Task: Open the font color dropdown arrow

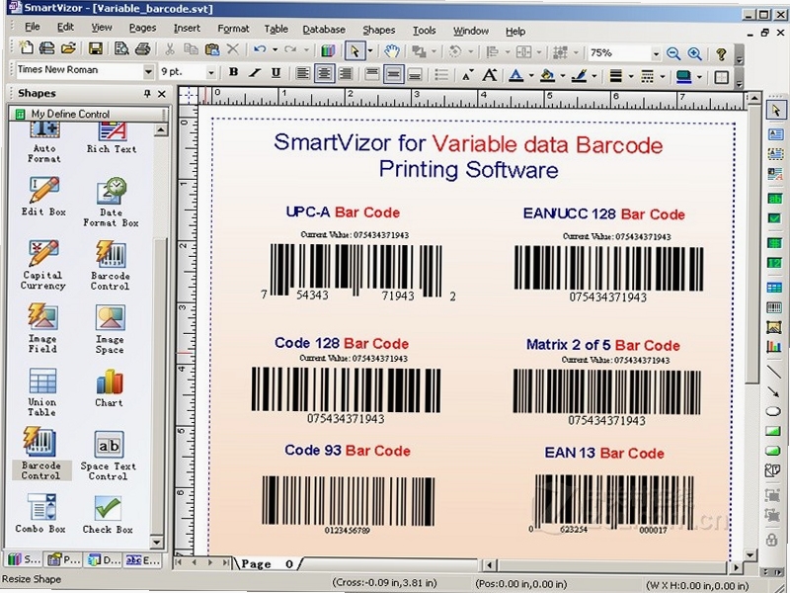Action: [531, 76]
